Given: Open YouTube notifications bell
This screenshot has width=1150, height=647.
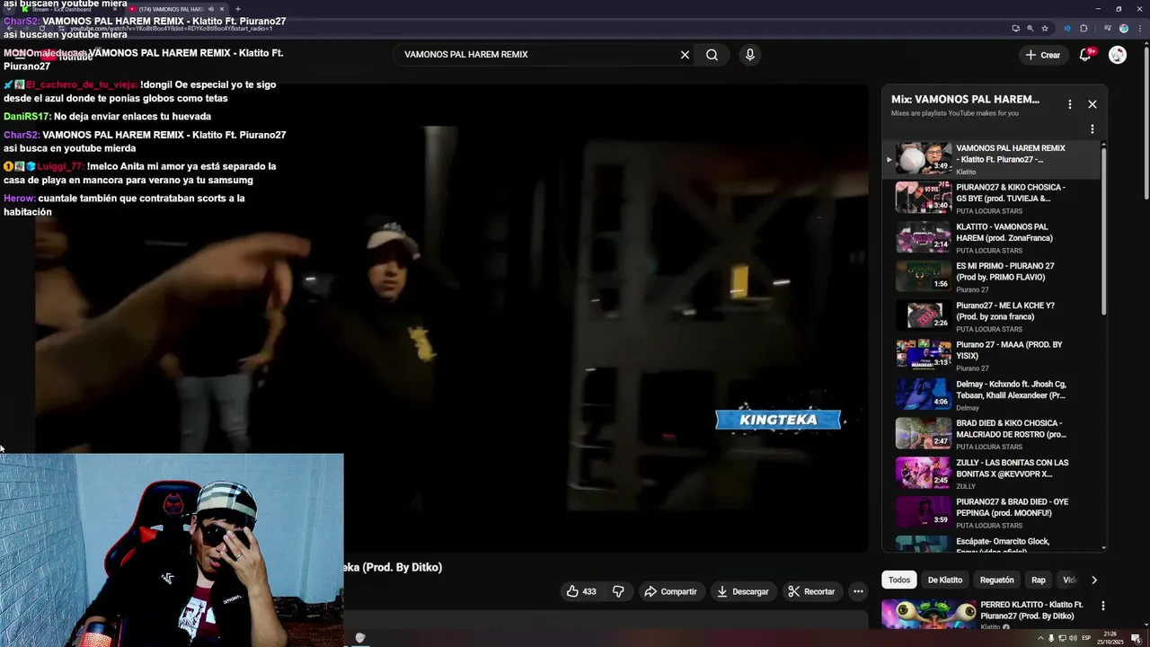Looking at the screenshot, I should click(1085, 55).
